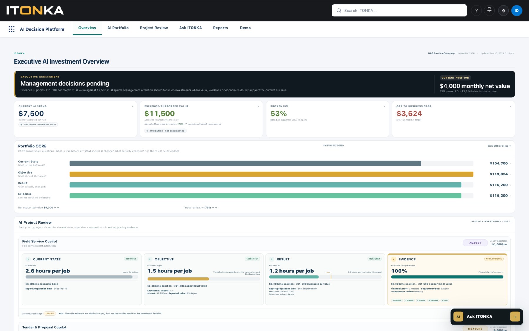
Task: Open the chevron beside $104,700 Current State
Action: tap(510, 164)
